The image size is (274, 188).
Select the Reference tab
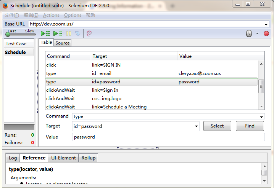(x=34, y=158)
